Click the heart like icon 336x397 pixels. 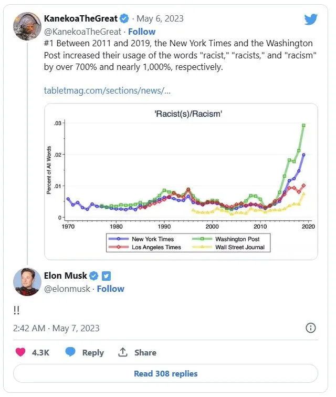[20, 352]
